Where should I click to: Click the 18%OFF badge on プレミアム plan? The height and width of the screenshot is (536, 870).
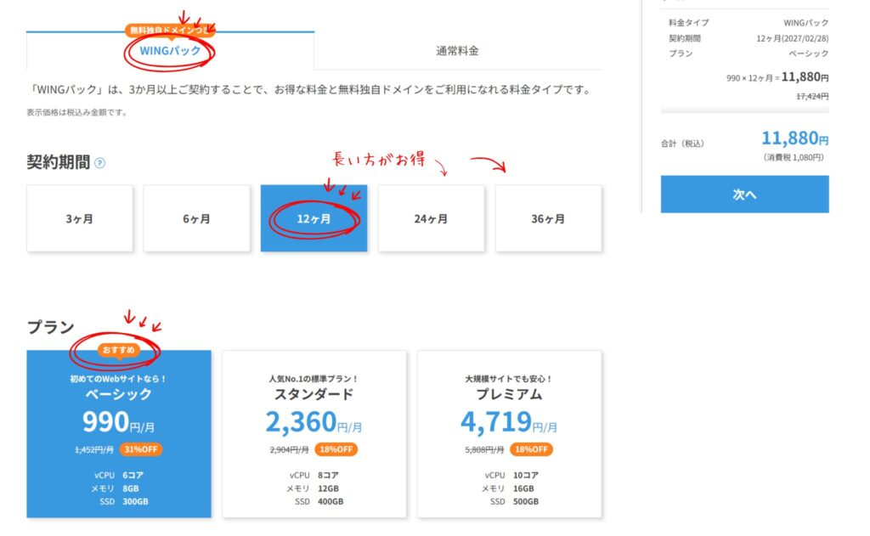click(531, 449)
